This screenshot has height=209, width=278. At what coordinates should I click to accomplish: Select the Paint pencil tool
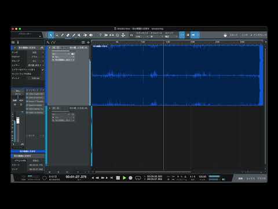coord(74,35)
